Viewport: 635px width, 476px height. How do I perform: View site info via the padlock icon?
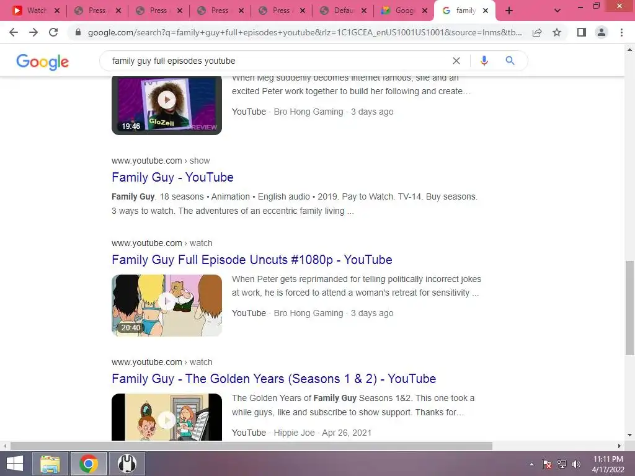[x=78, y=32]
